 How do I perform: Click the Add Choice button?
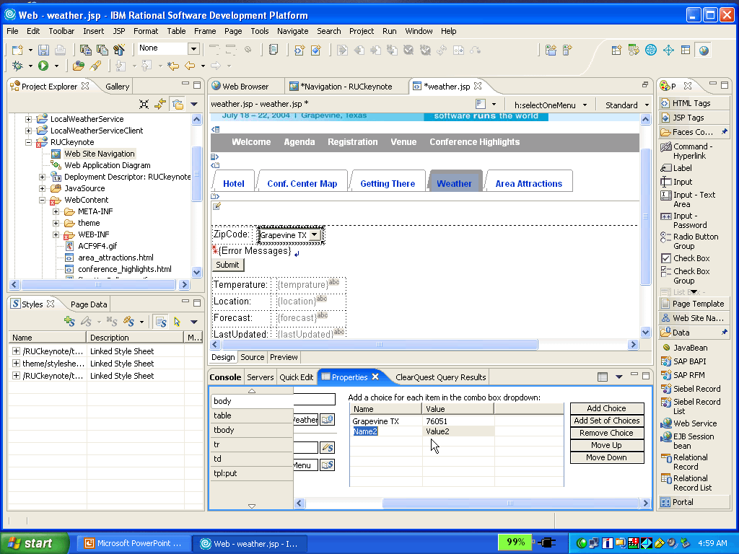(x=606, y=408)
